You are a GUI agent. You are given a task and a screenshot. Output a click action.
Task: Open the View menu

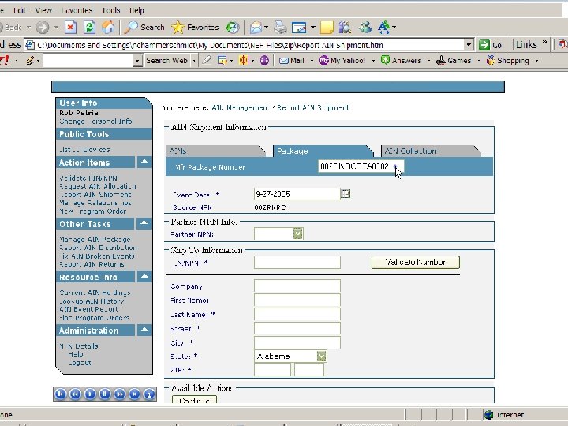pyautogui.click(x=43, y=10)
